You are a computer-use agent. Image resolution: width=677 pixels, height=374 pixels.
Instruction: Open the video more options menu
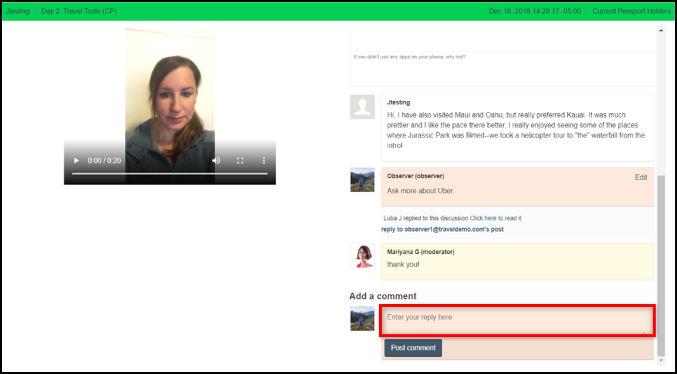pos(264,161)
